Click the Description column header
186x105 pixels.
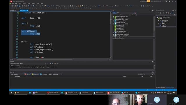tap(17, 76)
